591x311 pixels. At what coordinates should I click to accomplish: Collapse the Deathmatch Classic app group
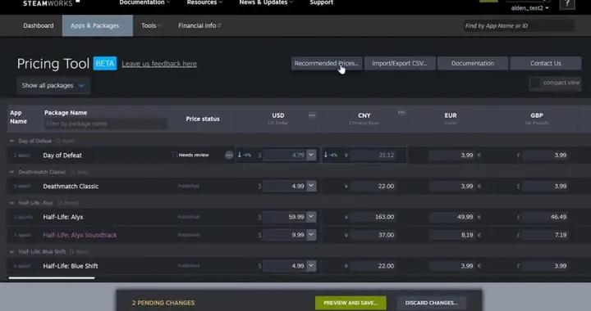(11, 172)
